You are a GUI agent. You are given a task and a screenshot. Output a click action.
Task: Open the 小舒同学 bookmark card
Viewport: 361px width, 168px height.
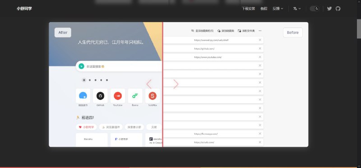click(126, 140)
